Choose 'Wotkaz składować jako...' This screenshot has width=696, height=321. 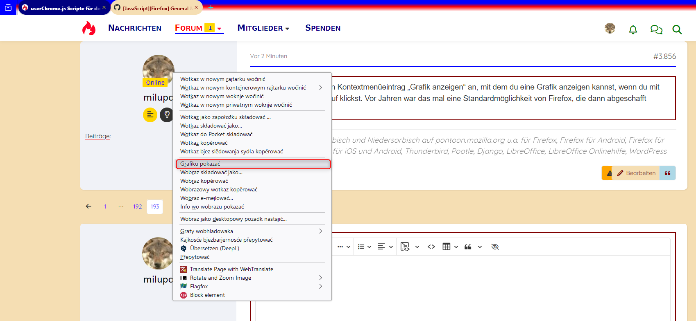click(x=252, y=126)
